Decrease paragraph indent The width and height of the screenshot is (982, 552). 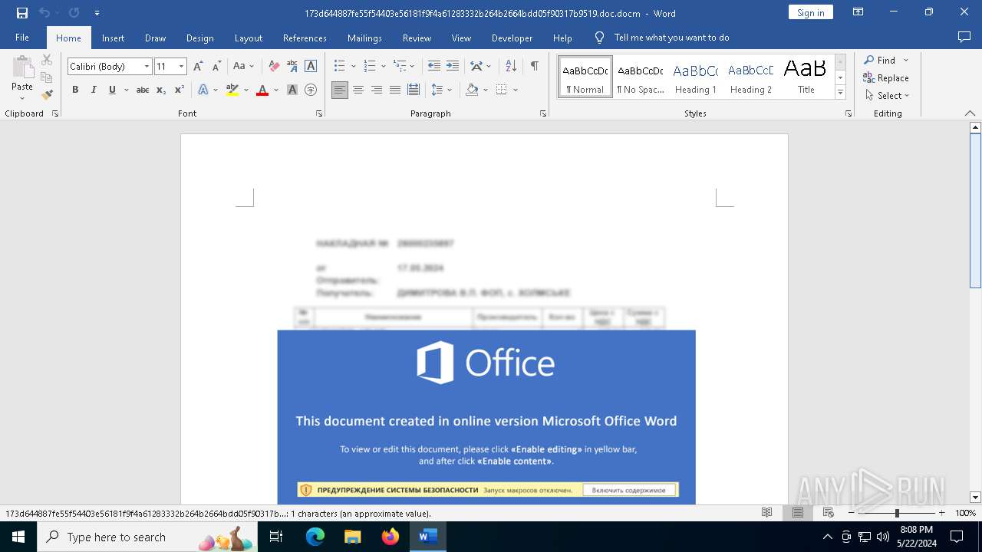[x=434, y=67]
